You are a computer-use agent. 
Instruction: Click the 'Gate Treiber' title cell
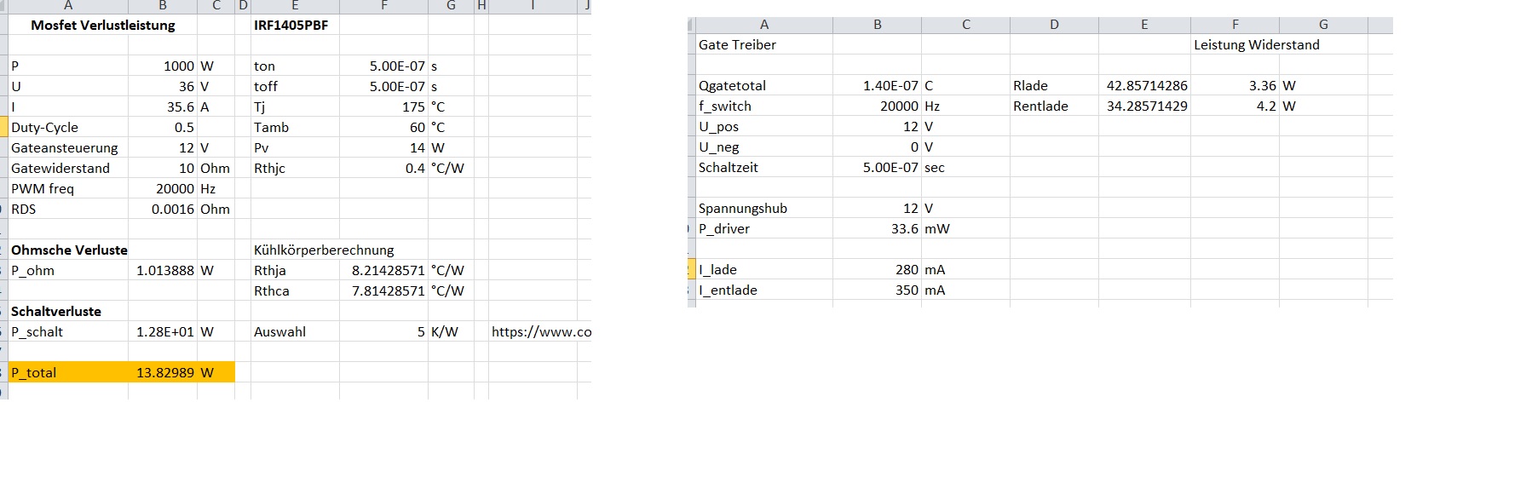click(x=764, y=44)
